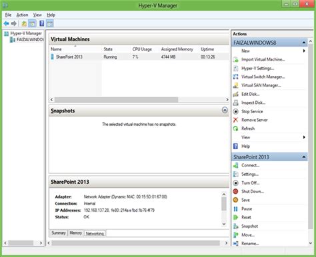
Task: Click the IP Addresses value 192.168.137.28
Action: [x=96, y=210]
